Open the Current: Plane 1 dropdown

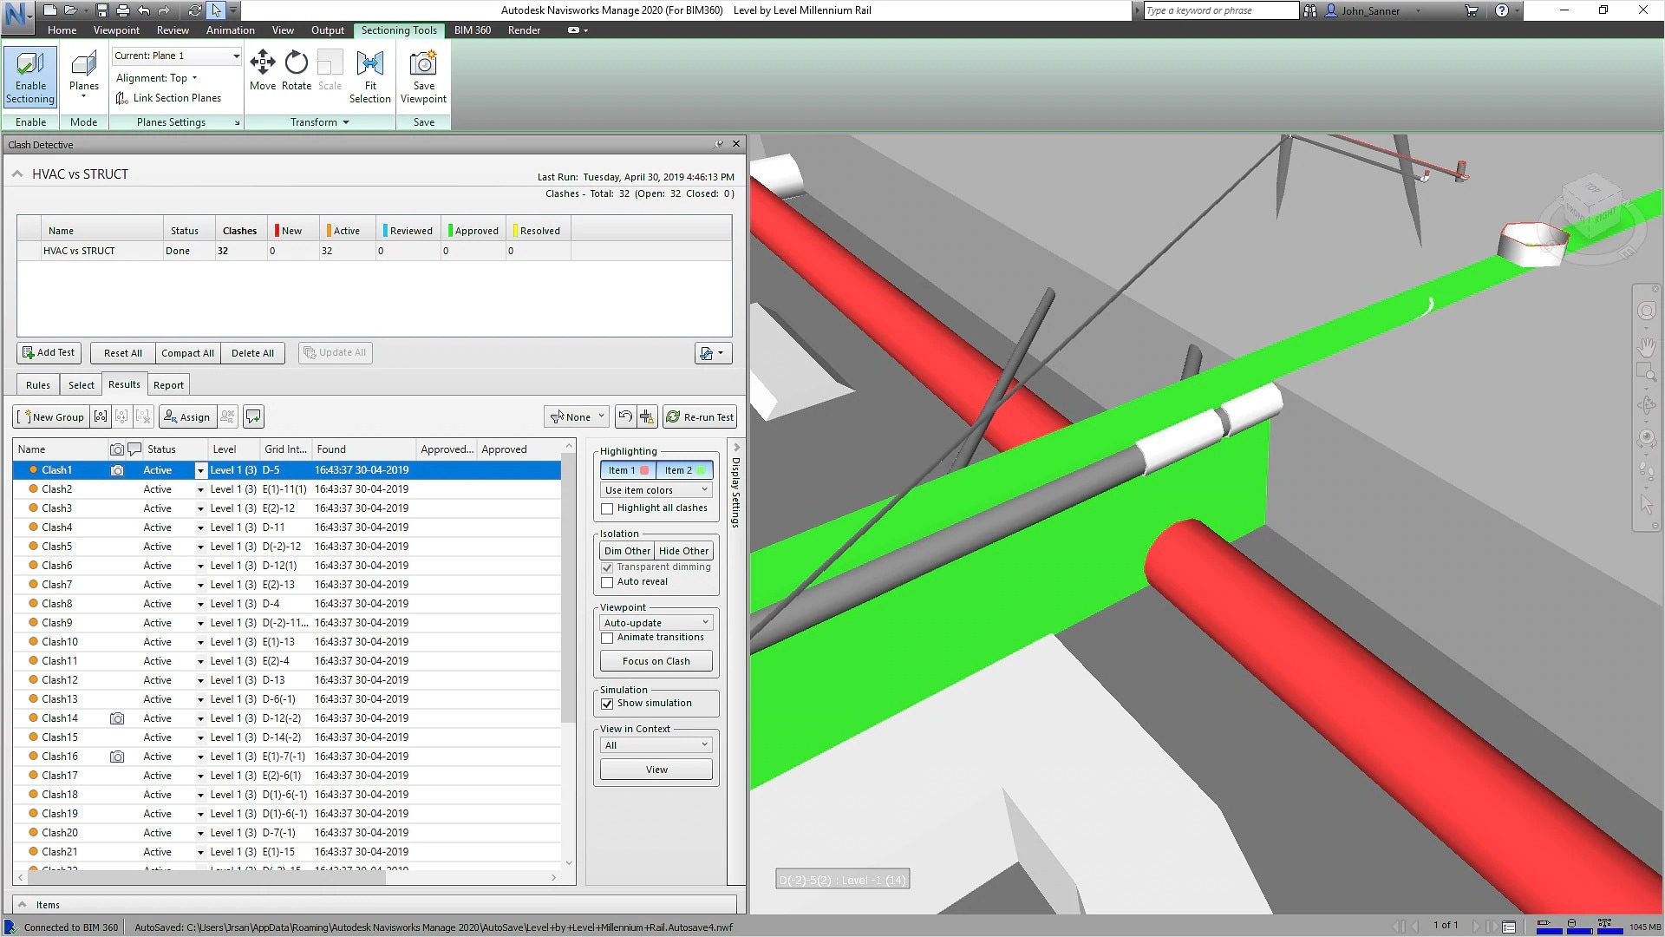(x=177, y=56)
